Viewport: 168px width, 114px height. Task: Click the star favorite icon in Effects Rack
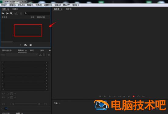[49, 55]
